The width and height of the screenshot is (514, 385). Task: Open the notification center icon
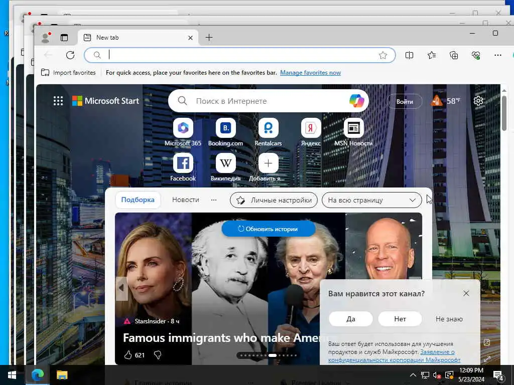pos(498,375)
